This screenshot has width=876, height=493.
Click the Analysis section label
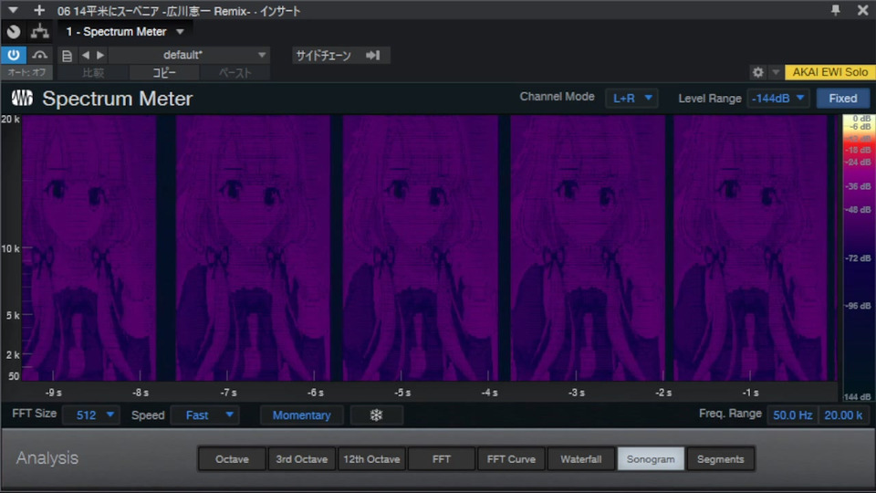point(47,458)
